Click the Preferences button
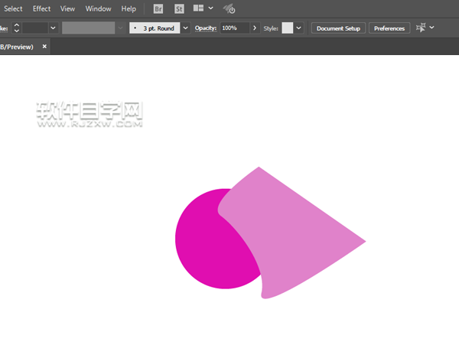The image size is (459, 358). (389, 28)
